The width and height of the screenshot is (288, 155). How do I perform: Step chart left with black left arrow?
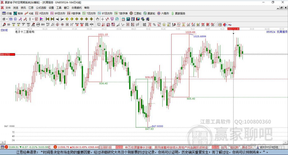click(x=57, y=19)
